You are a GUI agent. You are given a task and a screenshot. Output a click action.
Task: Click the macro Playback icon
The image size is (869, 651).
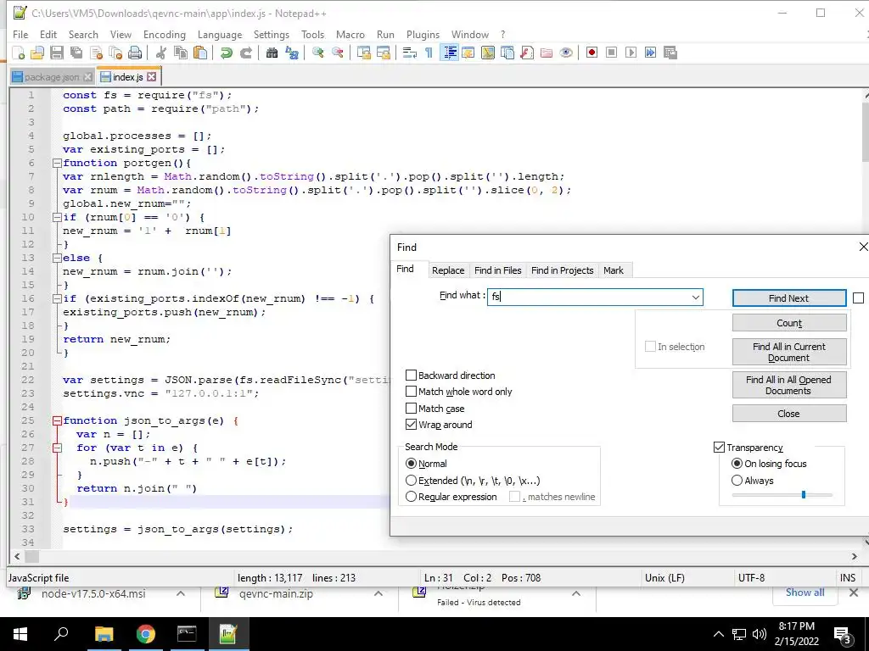tap(631, 53)
